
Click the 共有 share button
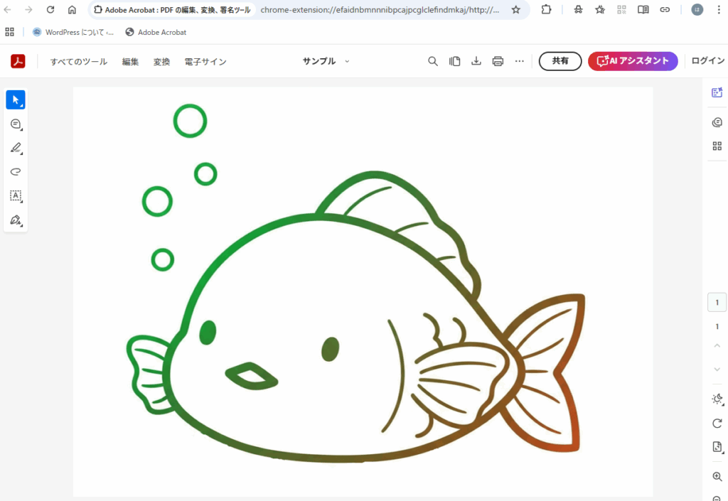[560, 61]
